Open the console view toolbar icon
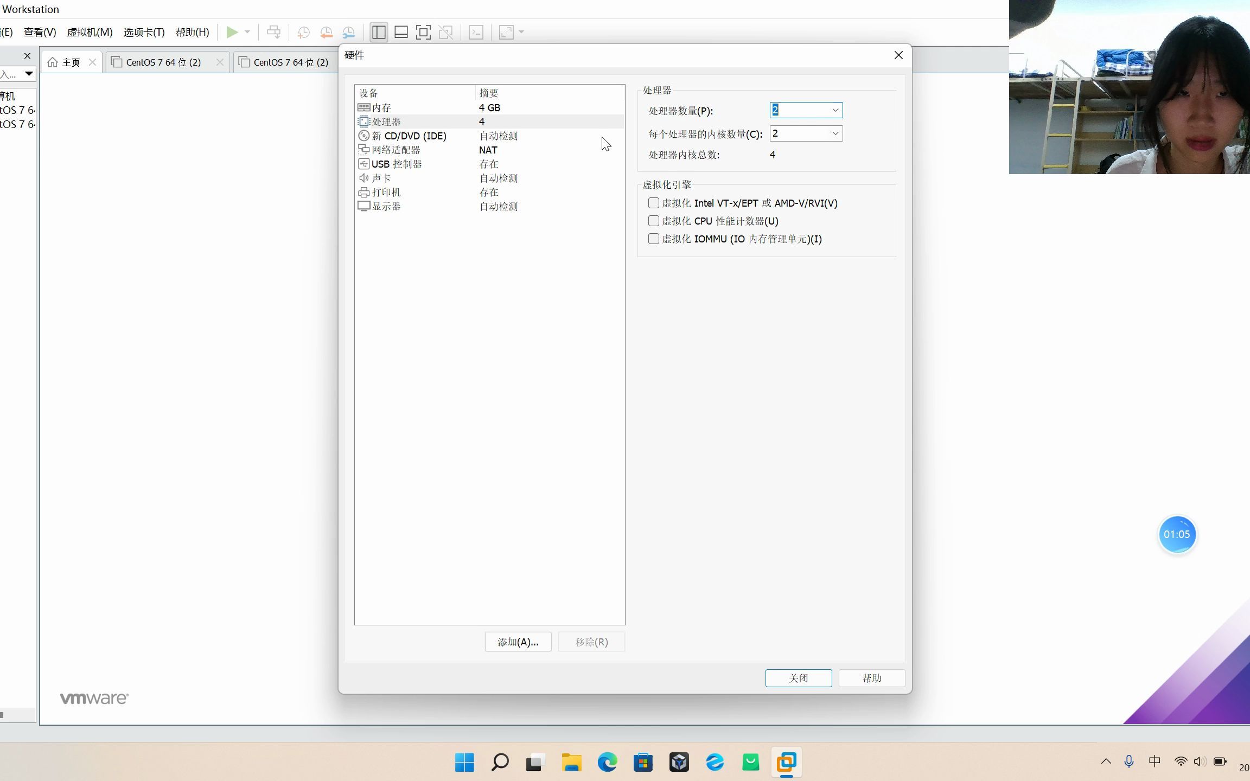The width and height of the screenshot is (1250, 781). point(476,32)
